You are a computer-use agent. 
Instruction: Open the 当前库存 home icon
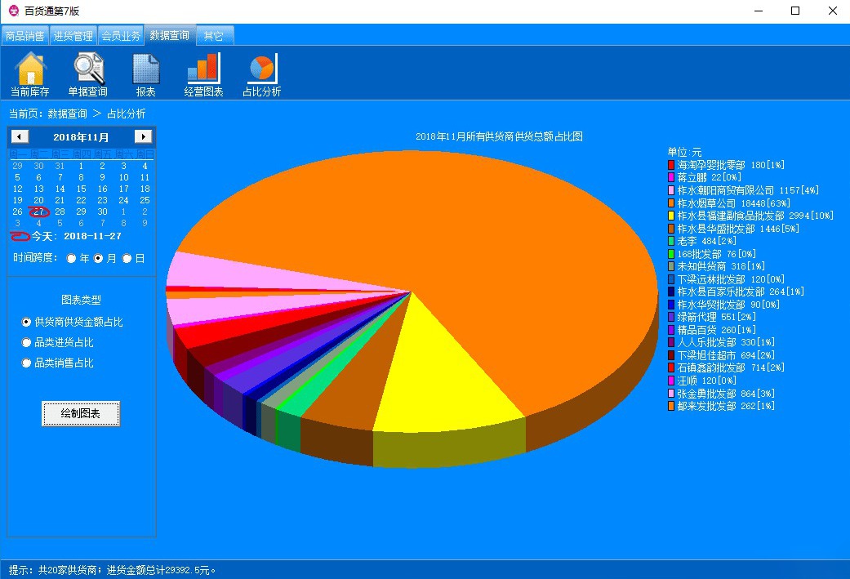pyautogui.click(x=30, y=74)
